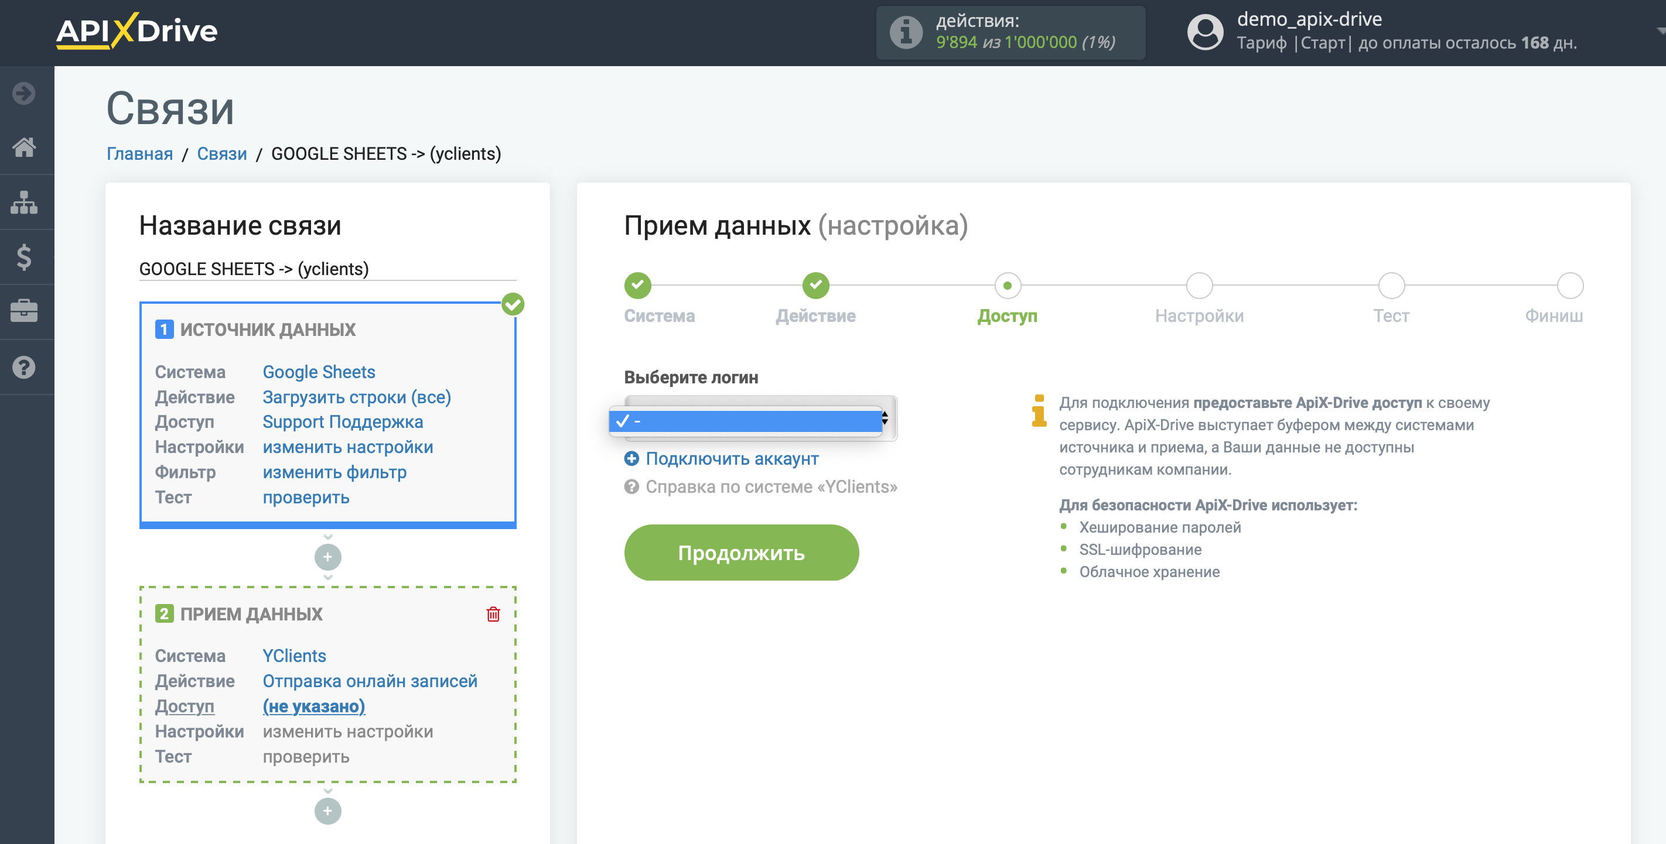Click source изменить настройки link
The height and width of the screenshot is (844, 1666).
(x=348, y=447)
